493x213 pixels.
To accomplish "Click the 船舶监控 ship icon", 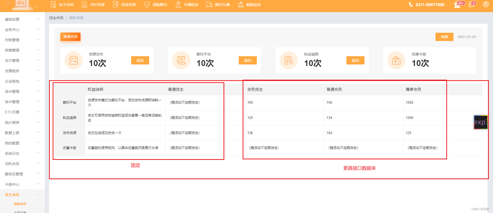I will click(241, 5).
